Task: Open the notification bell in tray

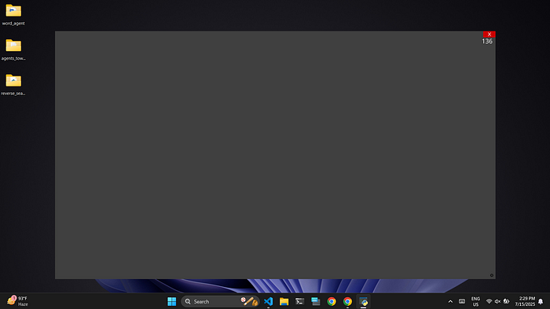Action: click(x=541, y=301)
